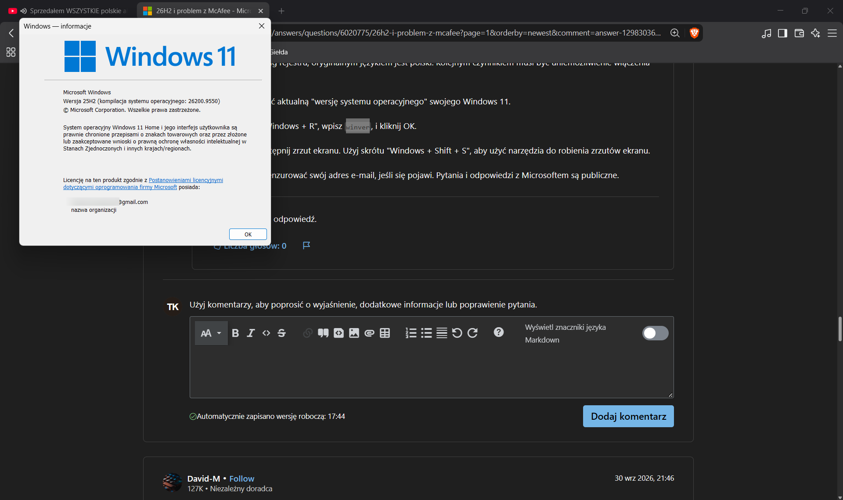843x500 pixels.
Task: Click OK in the Windows info dialog
Action: pos(248,235)
